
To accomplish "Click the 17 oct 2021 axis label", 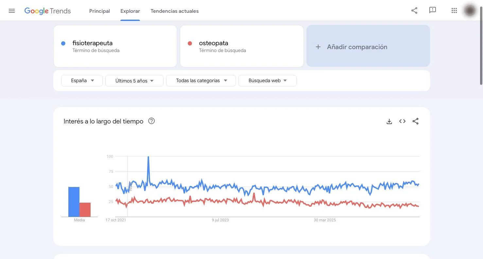I will (116, 220).
